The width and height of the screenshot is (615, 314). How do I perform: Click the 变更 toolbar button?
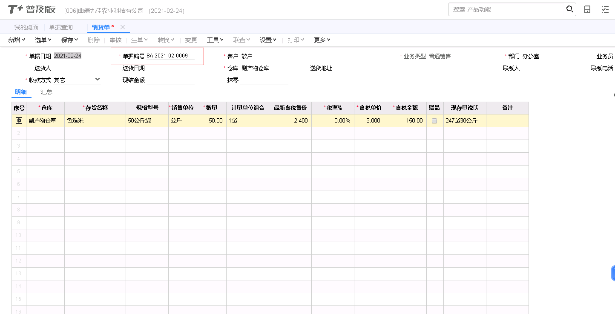point(191,40)
